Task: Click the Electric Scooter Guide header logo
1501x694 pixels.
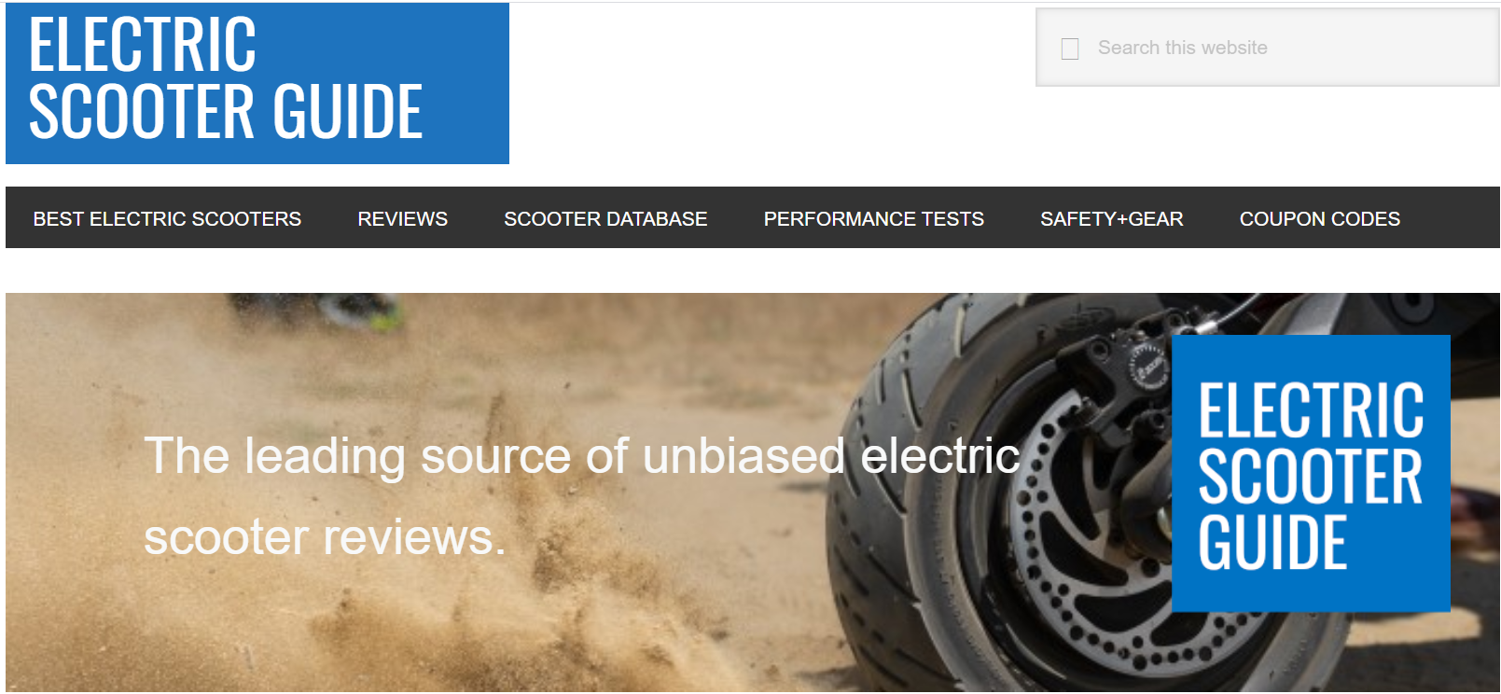Action: pos(257,84)
